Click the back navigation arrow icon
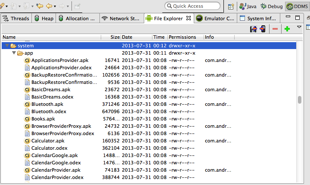Screen dimensions: 310x185 (49, 6)
